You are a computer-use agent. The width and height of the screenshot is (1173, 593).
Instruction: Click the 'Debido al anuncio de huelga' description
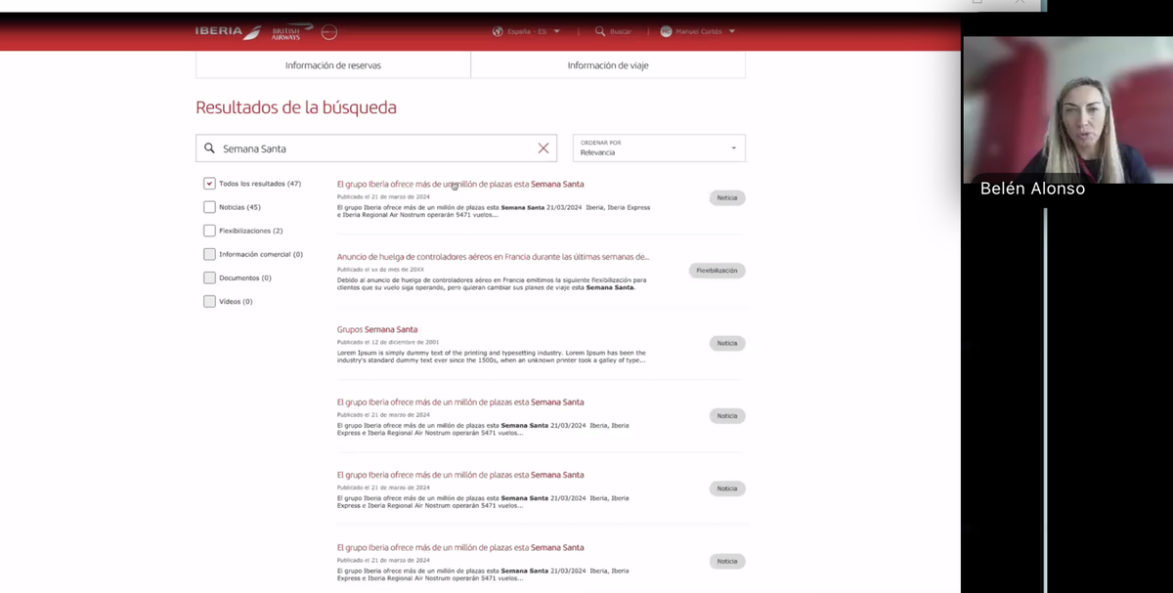click(492, 283)
